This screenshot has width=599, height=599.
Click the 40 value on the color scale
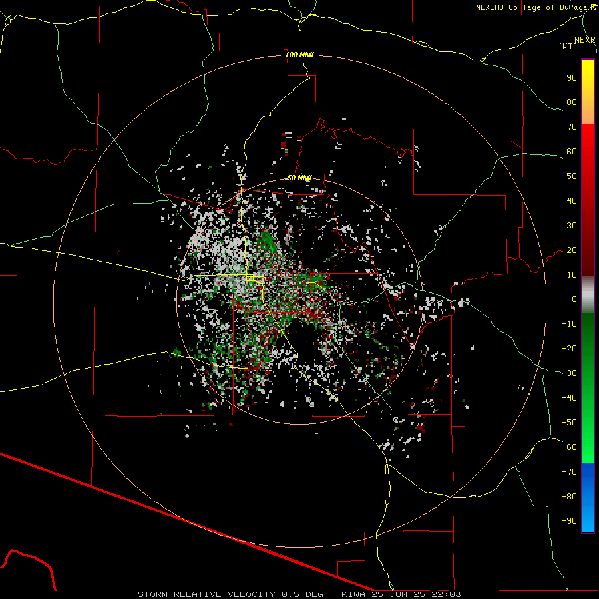click(x=572, y=201)
